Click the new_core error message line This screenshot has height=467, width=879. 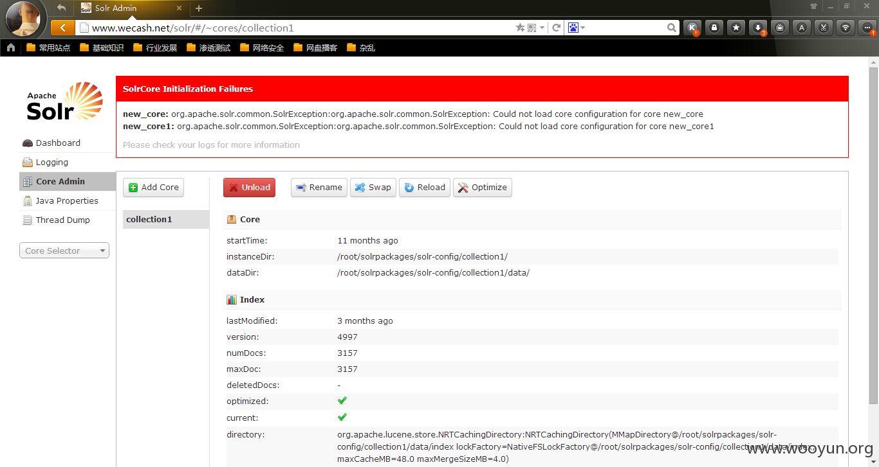(413, 114)
